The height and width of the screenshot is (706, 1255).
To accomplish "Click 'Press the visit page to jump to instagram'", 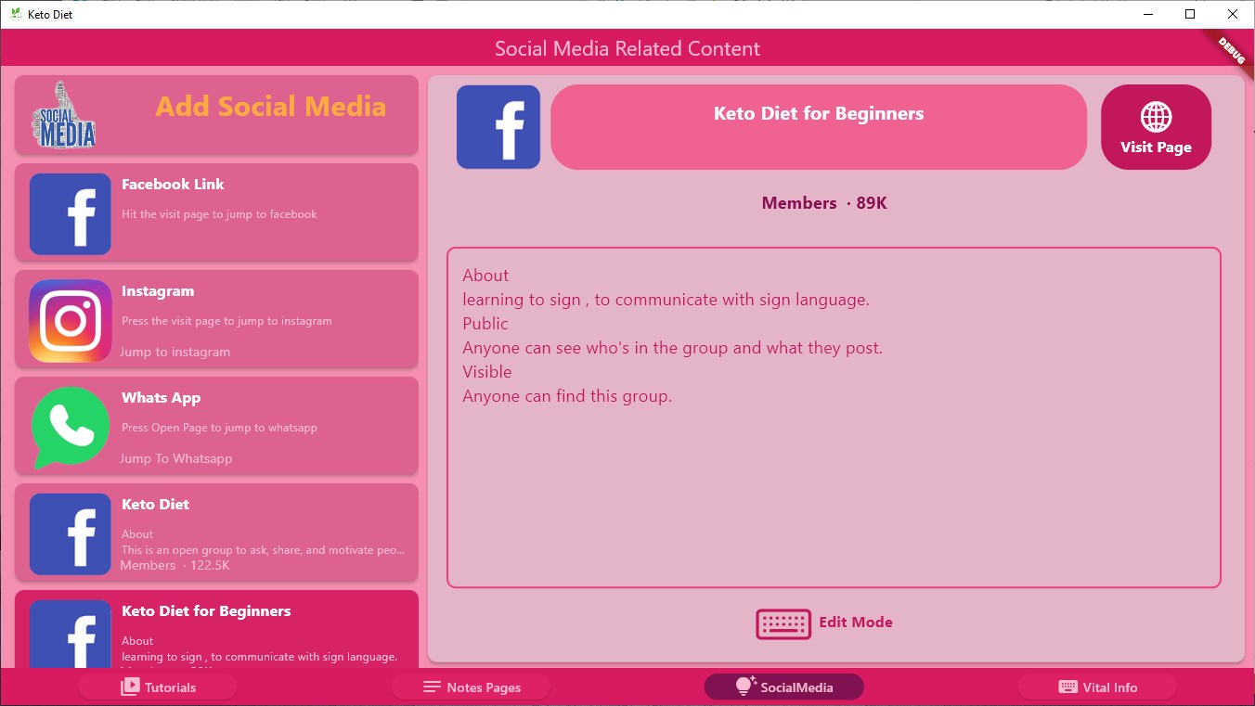I will (226, 321).
